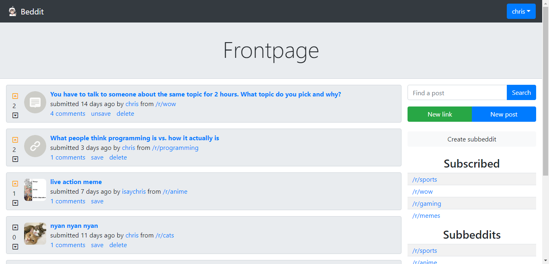Image resolution: width=549 pixels, height=264 pixels.
Task: Save the programming link post
Action: [97, 158]
